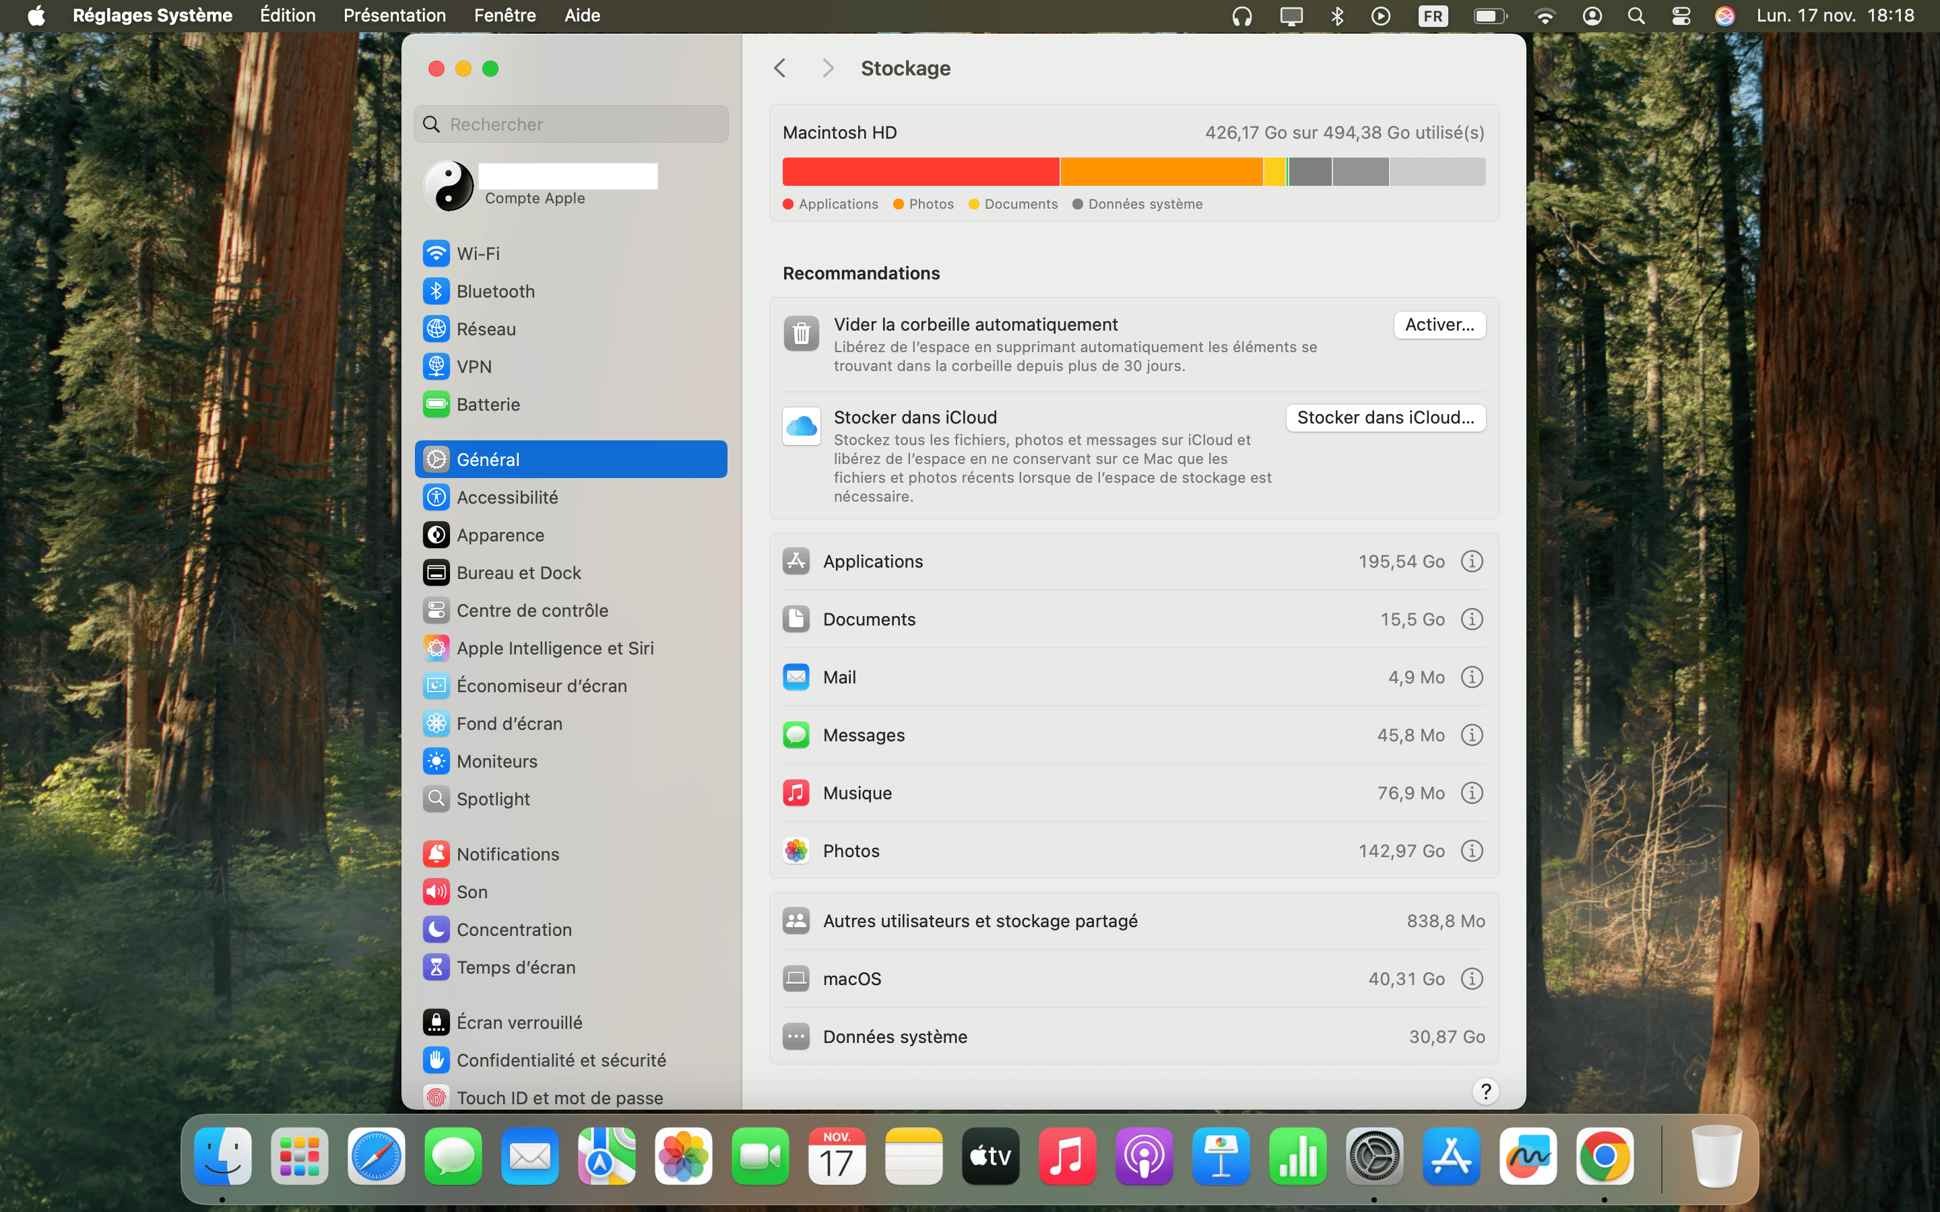Go back using the left chevron

coord(780,68)
